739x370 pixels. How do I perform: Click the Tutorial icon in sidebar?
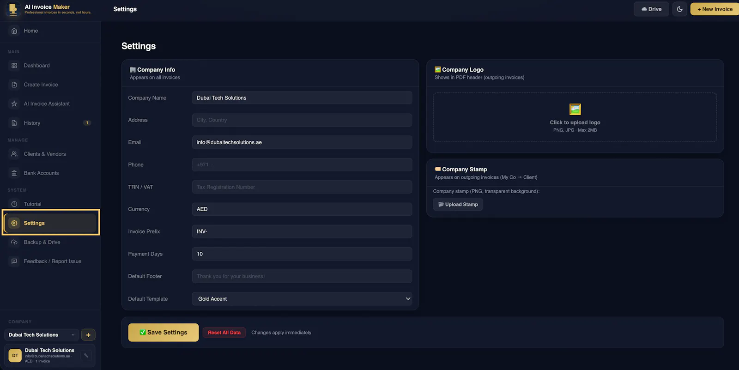14,204
